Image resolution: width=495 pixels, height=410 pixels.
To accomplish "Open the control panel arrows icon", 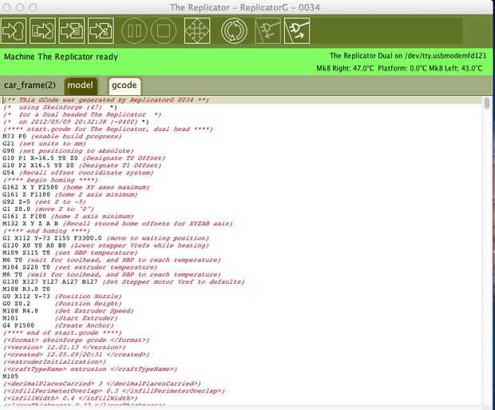I will (197, 30).
